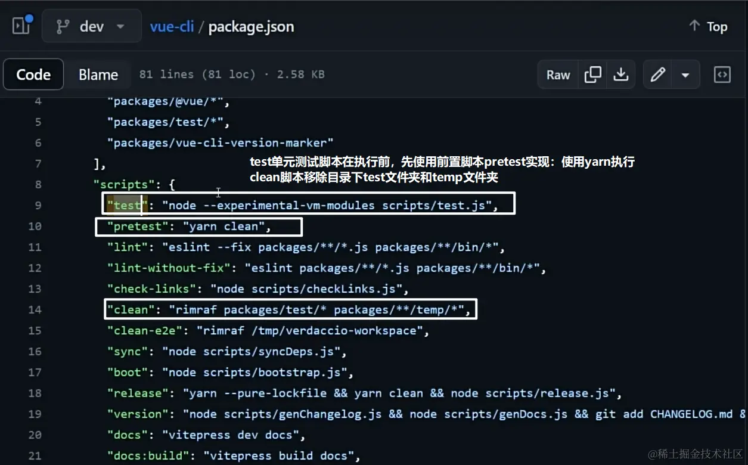The height and width of the screenshot is (465, 748).
Task: Click "vitepress dev docs" value
Action: pyautogui.click(x=231, y=435)
